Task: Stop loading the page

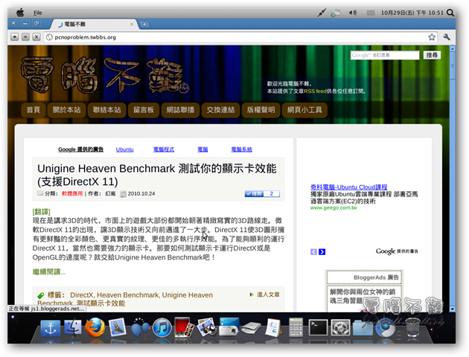Action: point(36,36)
